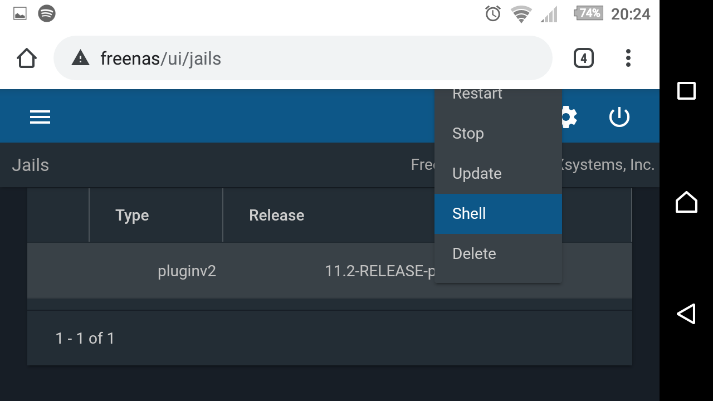Viewport: 713px width, 401px height.
Task: Tap the browser home icon
Action: (27, 58)
